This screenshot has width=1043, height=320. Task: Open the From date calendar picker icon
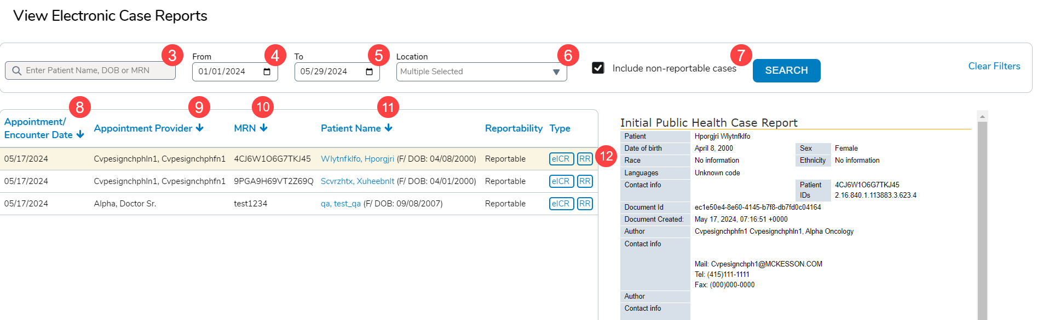[267, 72]
